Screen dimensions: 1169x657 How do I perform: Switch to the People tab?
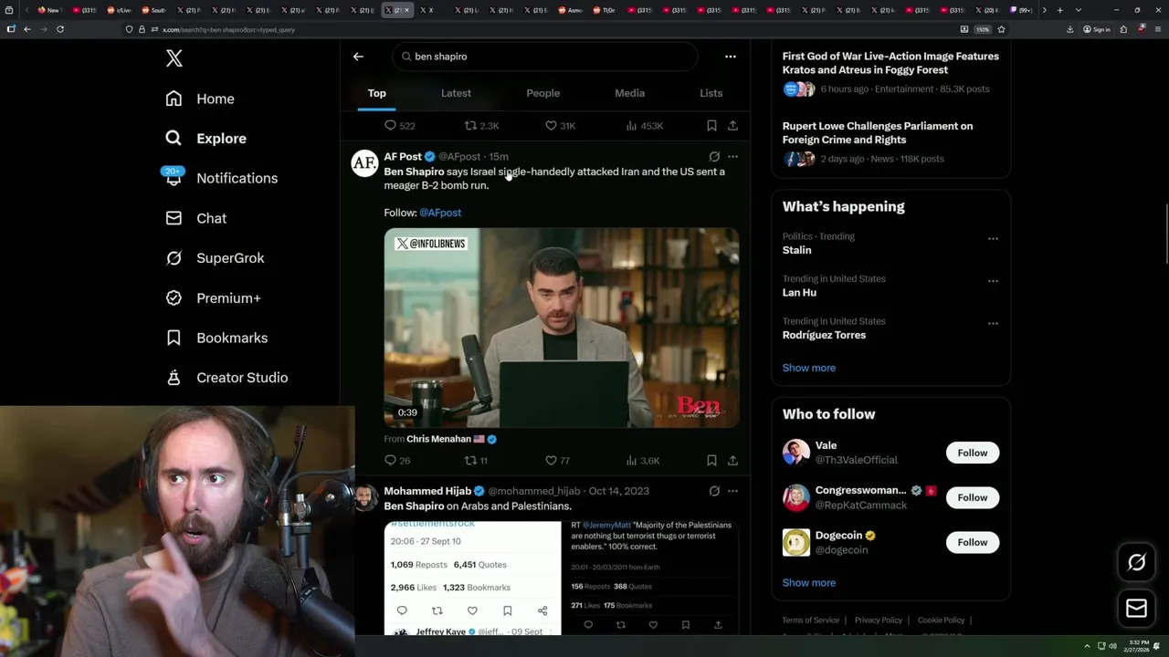click(542, 93)
